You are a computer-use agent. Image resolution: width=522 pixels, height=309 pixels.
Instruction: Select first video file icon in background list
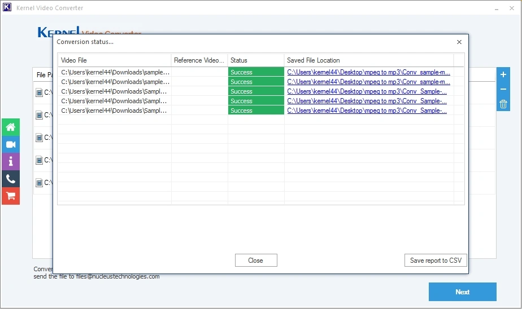coord(40,92)
